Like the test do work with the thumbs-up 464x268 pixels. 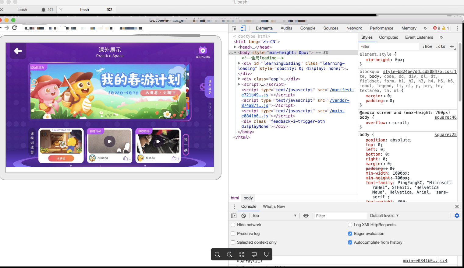[174, 158]
